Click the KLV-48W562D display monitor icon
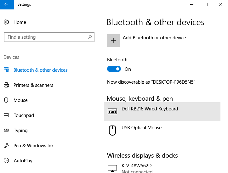The height and width of the screenshot is (173, 228). 112,168
